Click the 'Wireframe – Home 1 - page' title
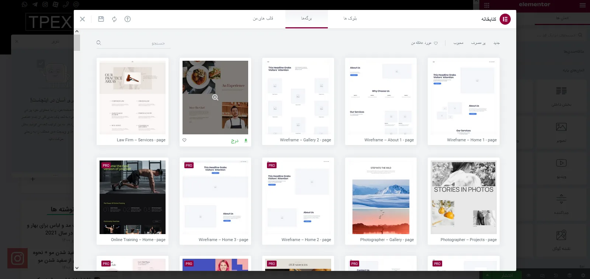This screenshot has height=279, width=590. click(472, 140)
